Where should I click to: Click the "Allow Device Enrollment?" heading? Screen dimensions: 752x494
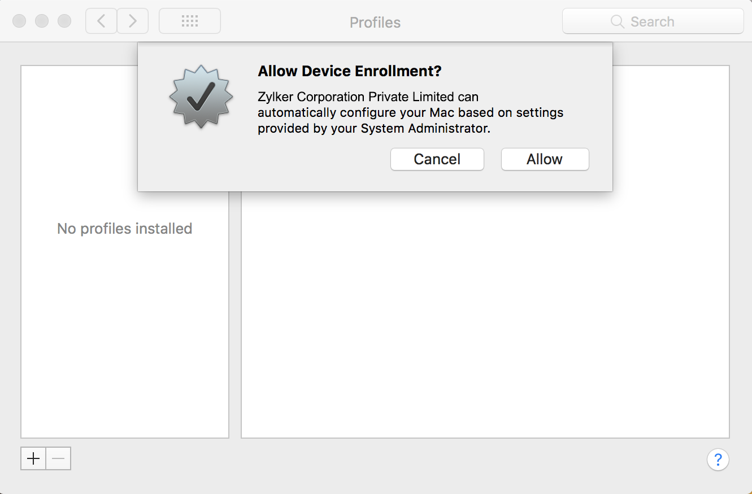[x=349, y=71]
